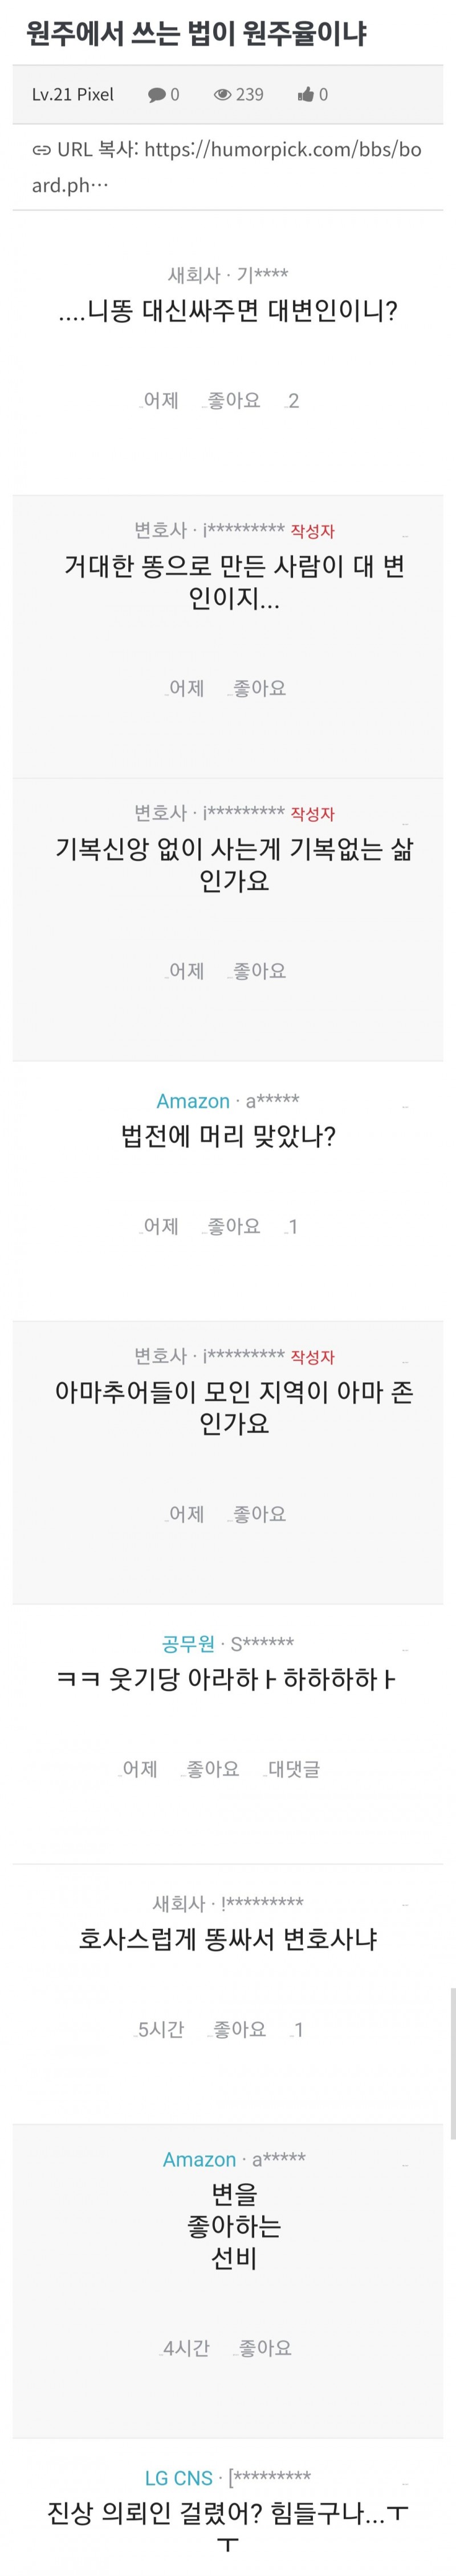Click the LG CNS company label
The width and height of the screenshot is (456, 2576).
tap(178, 2478)
